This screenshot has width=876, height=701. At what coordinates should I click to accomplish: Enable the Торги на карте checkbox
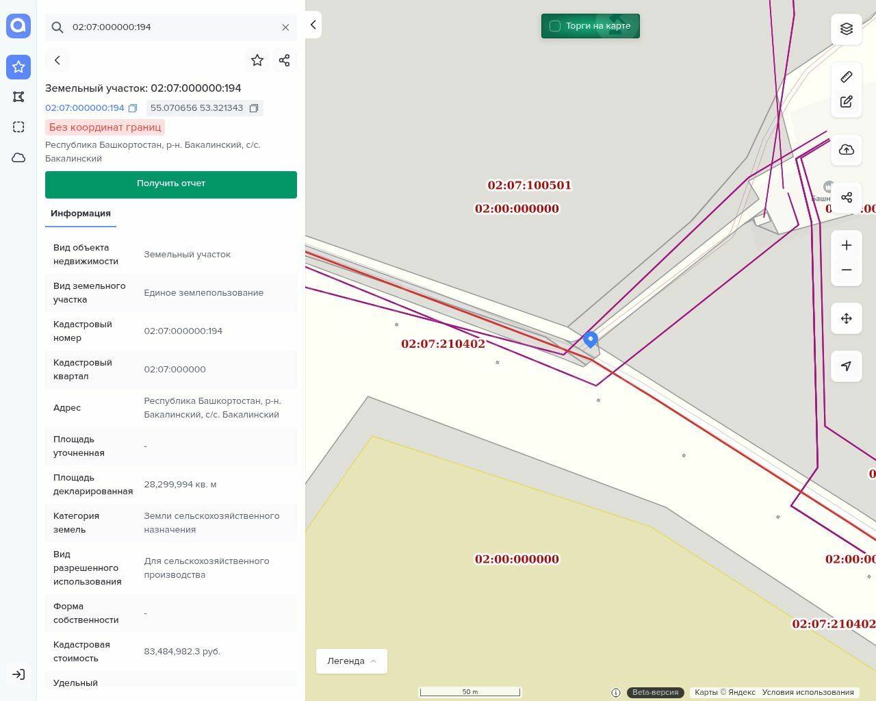tap(555, 26)
